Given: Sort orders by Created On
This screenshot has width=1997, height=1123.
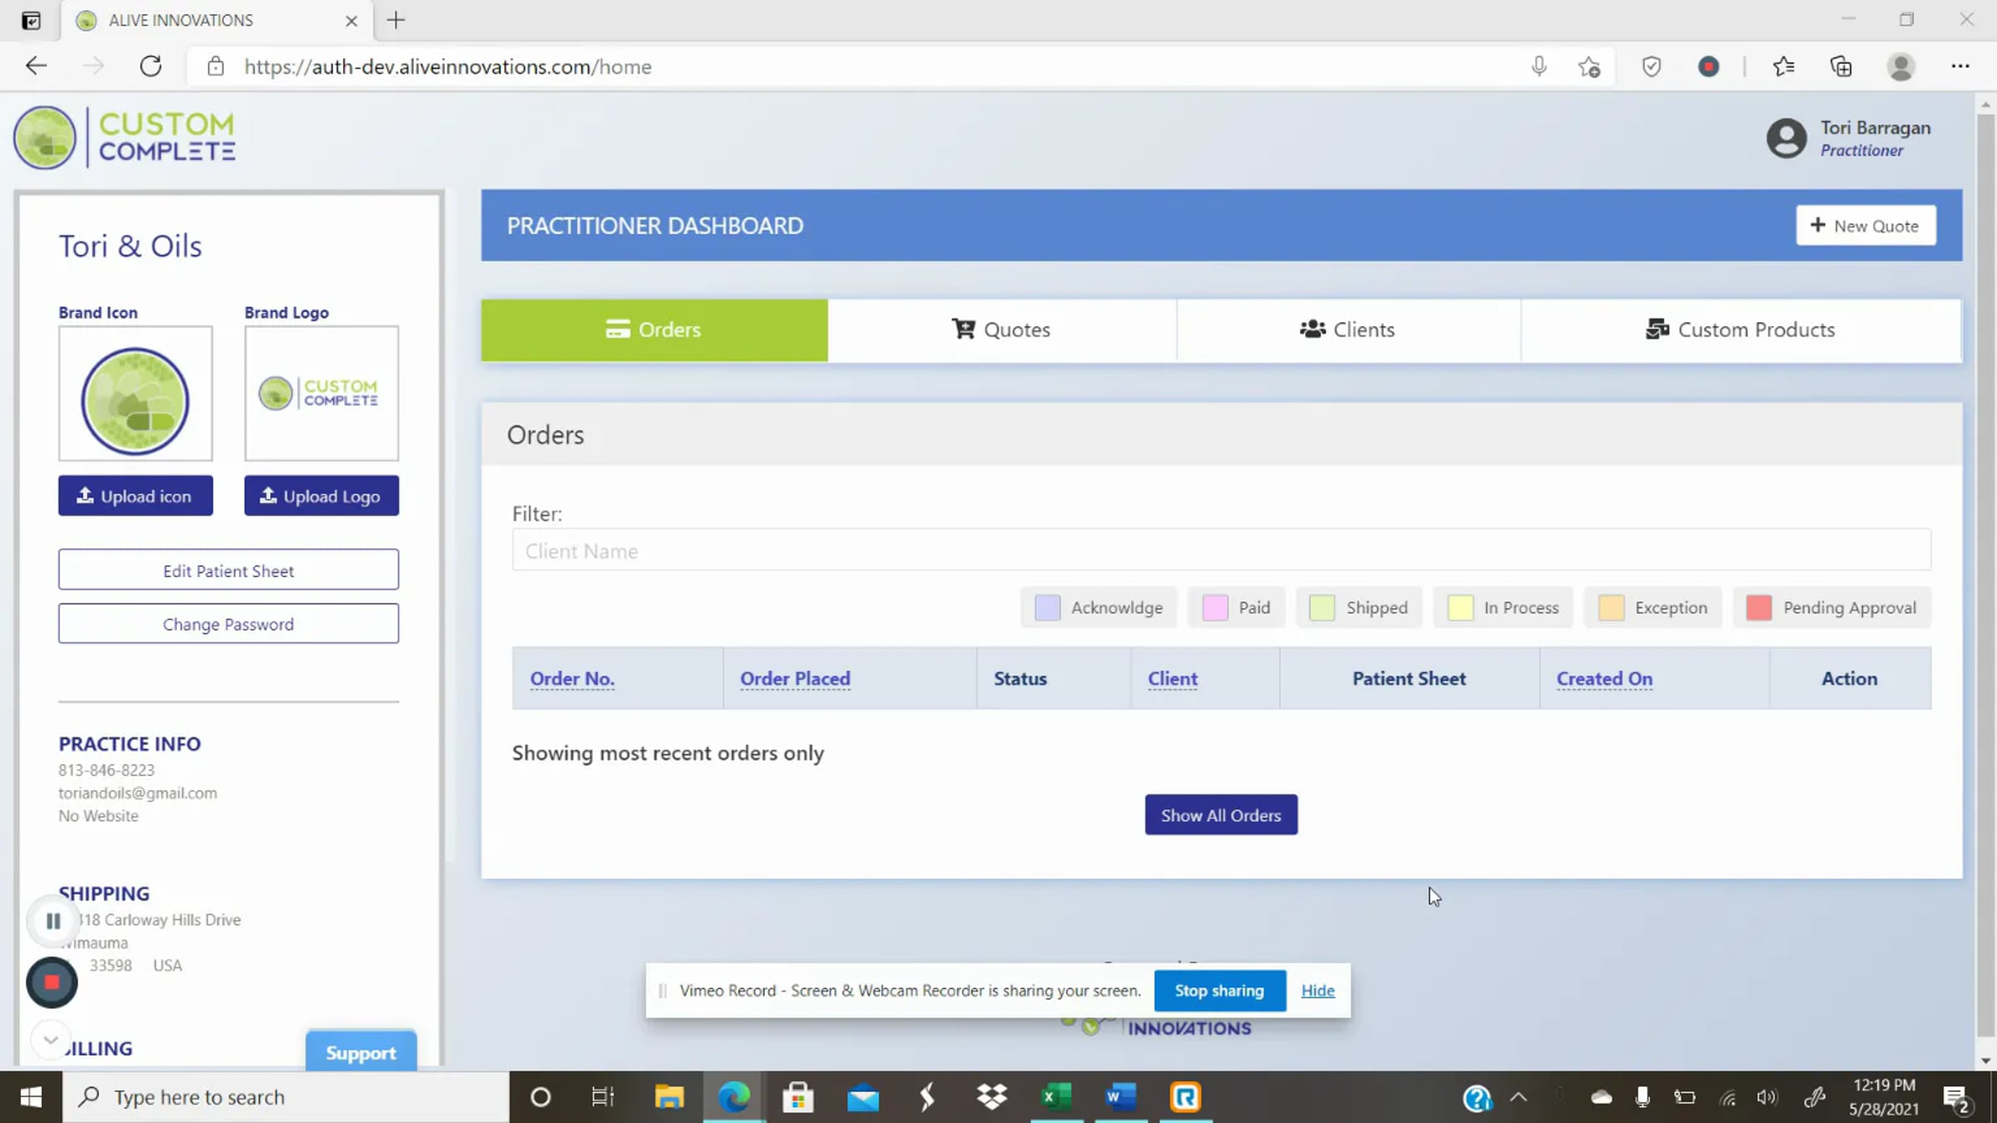Looking at the screenshot, I should click(x=1604, y=678).
